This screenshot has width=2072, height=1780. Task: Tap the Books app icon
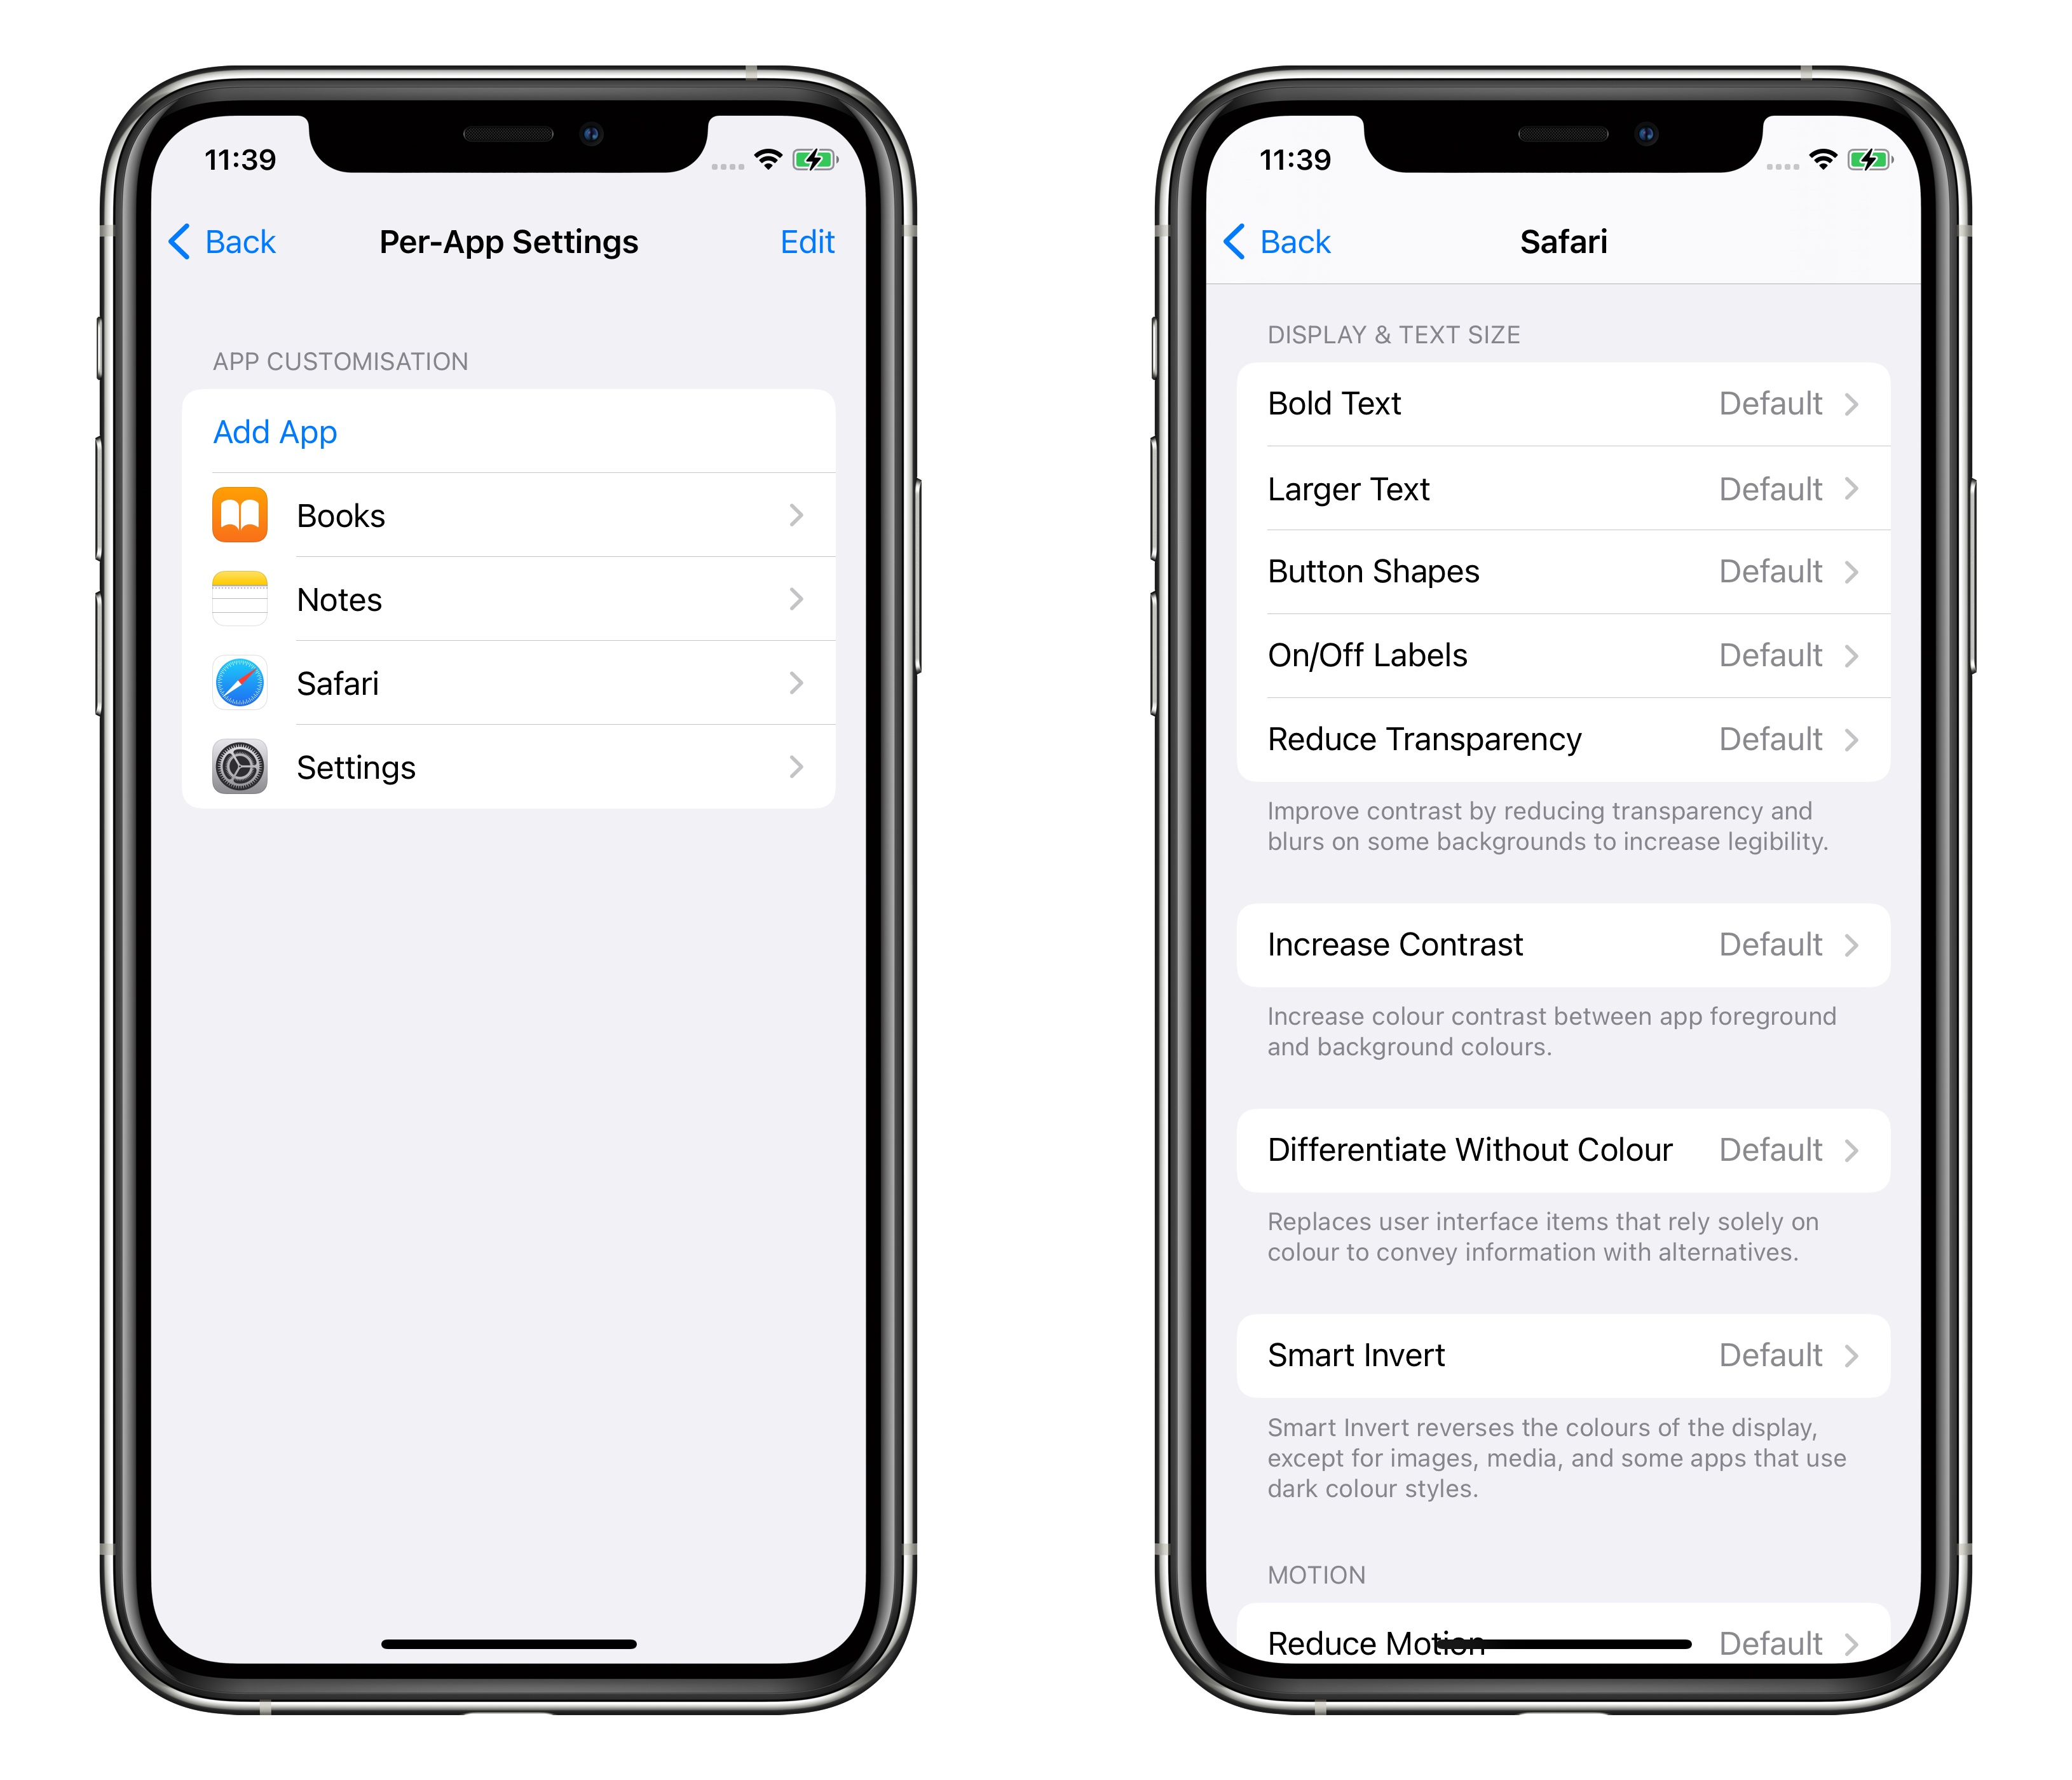coord(240,515)
